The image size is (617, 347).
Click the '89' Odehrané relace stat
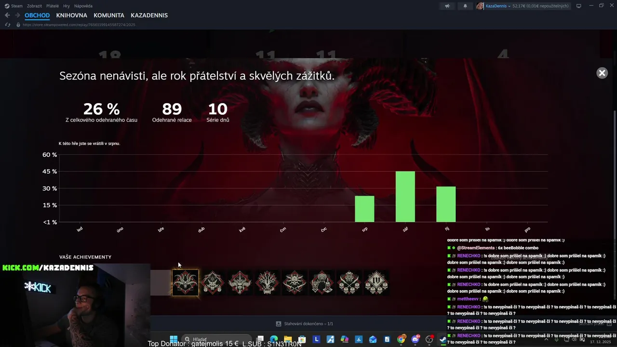click(x=172, y=109)
